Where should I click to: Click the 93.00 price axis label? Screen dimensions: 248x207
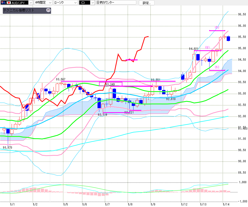point(242,94)
